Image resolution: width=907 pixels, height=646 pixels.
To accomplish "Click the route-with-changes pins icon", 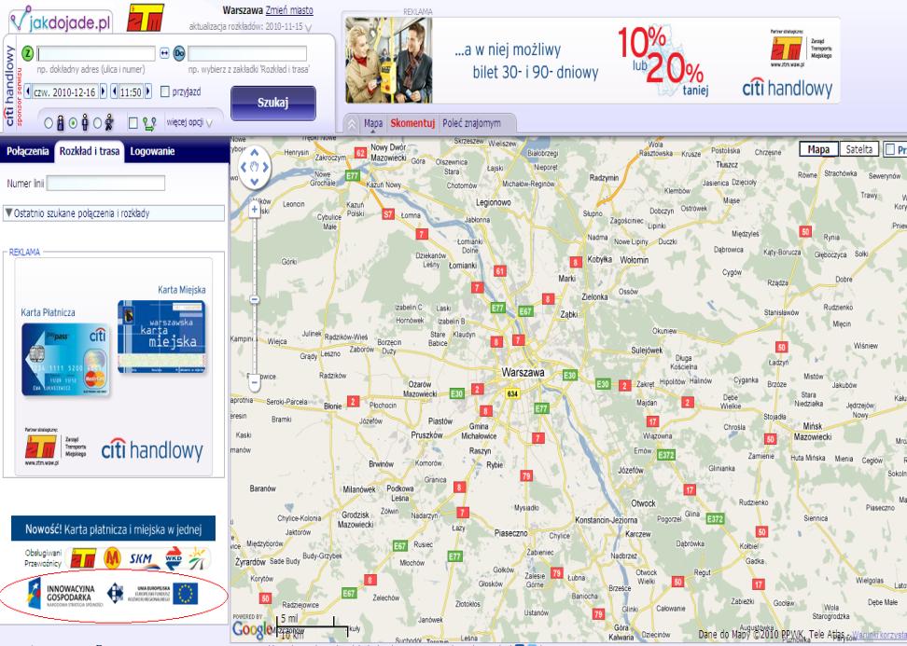I will [150, 123].
